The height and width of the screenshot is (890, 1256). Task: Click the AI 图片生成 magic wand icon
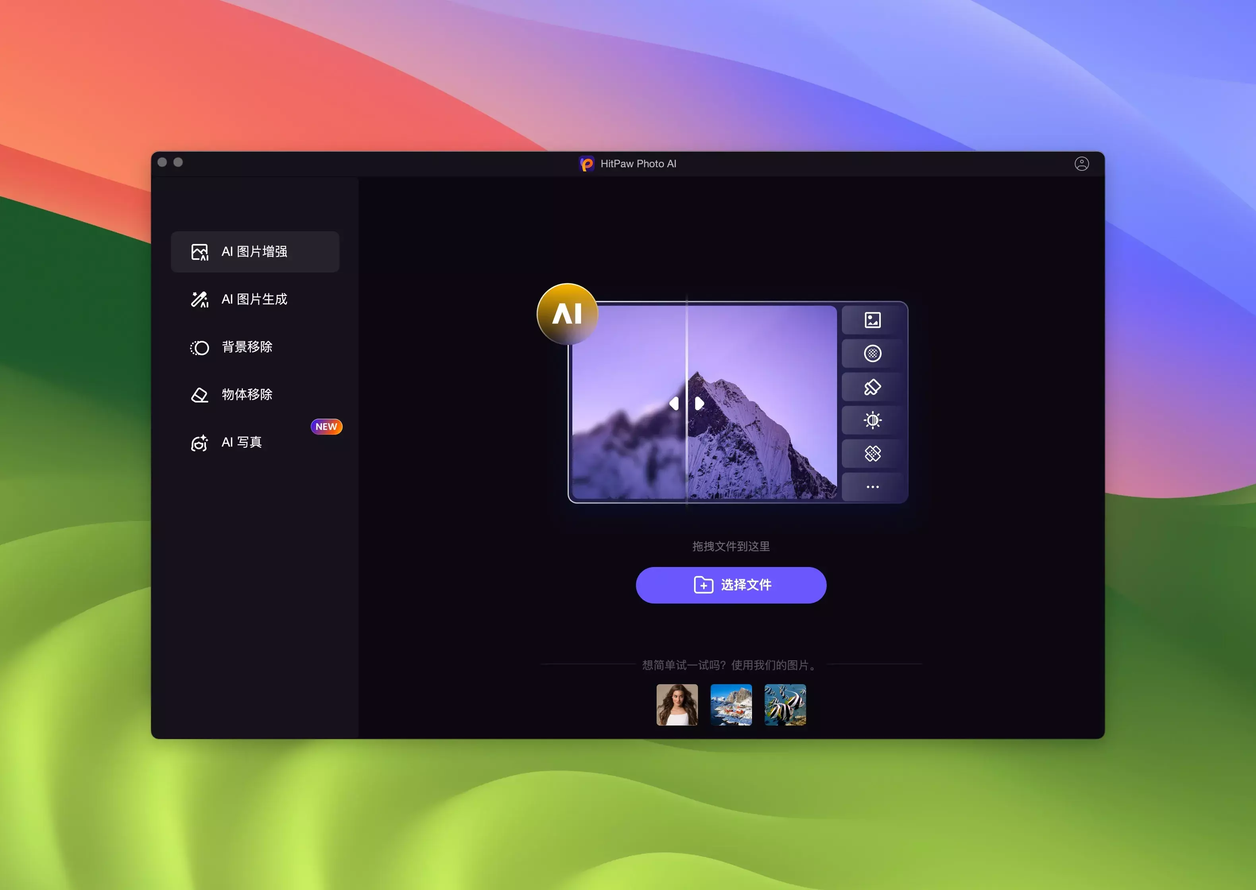(200, 299)
